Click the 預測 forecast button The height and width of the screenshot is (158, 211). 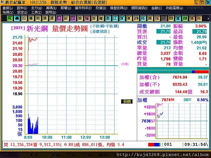[x=127, y=101]
